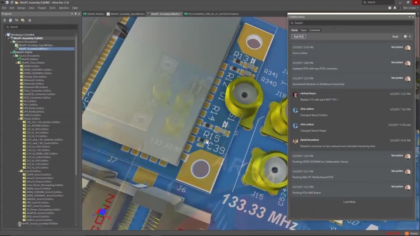Open Projects panel options dropdown arrow
420x236 pixels.
click(x=72, y=14)
